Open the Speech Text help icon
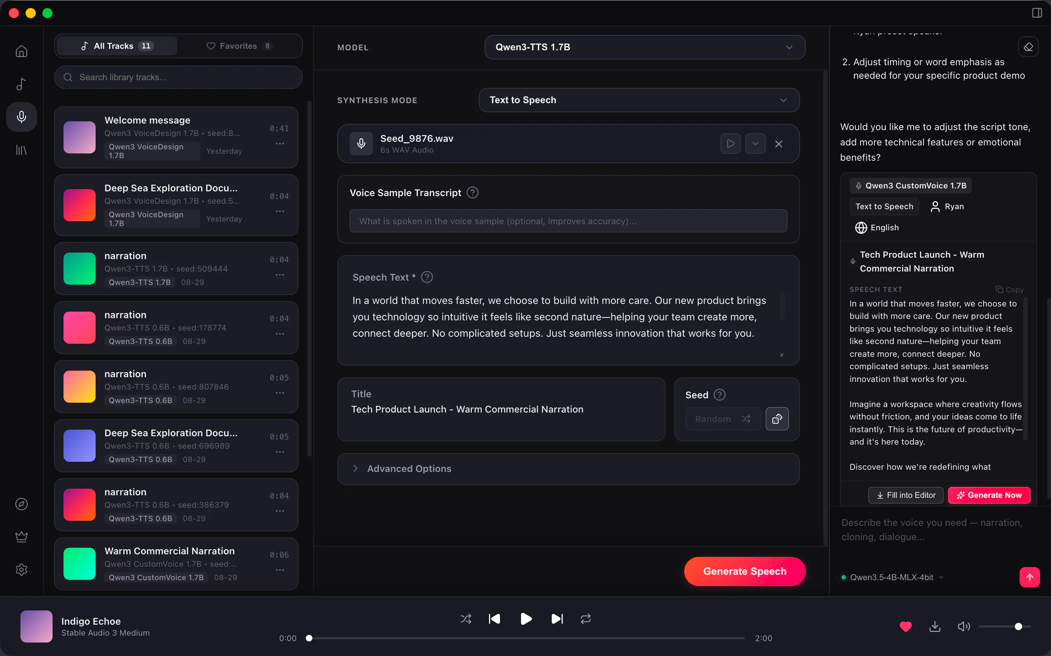 (x=427, y=277)
